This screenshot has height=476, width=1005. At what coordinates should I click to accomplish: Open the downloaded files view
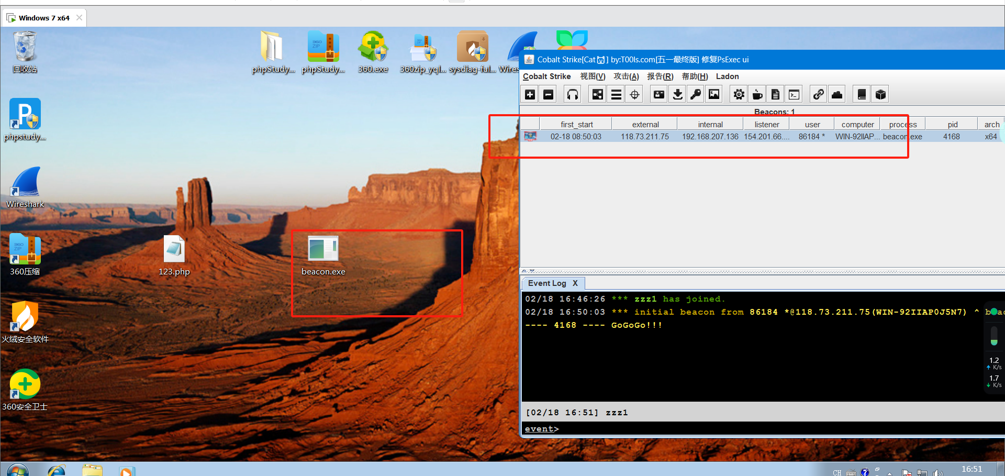tap(677, 94)
